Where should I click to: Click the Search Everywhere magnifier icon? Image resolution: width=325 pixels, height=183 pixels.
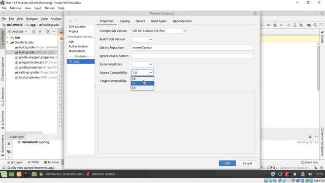[315, 25]
